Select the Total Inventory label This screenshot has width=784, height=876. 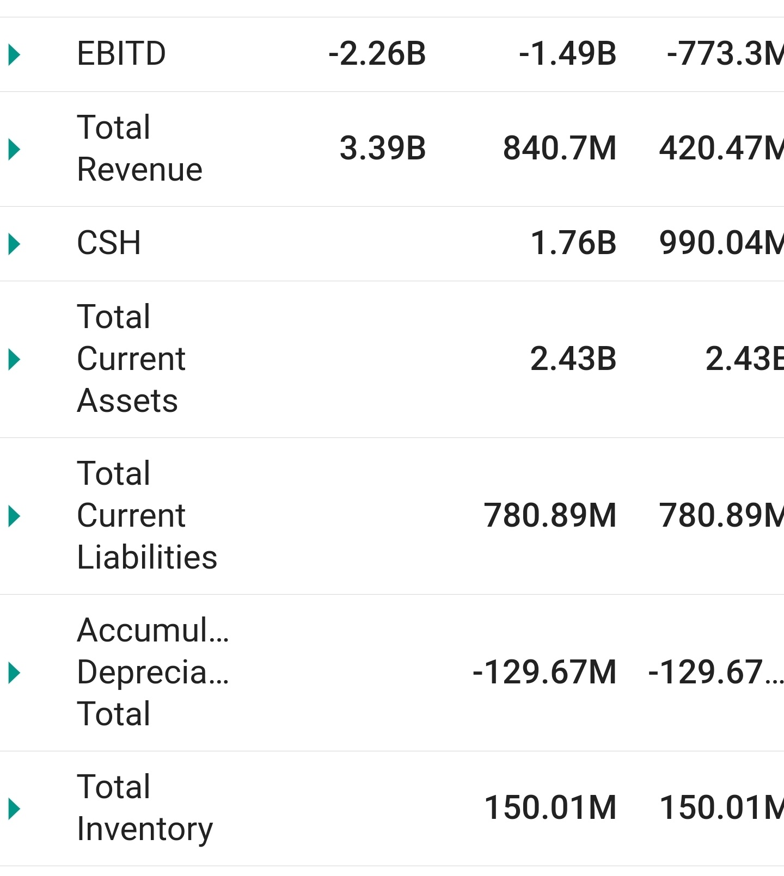pos(145,808)
